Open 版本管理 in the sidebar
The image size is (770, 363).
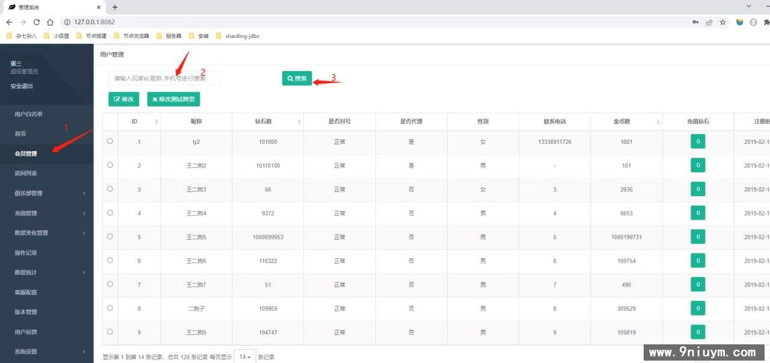click(x=47, y=312)
